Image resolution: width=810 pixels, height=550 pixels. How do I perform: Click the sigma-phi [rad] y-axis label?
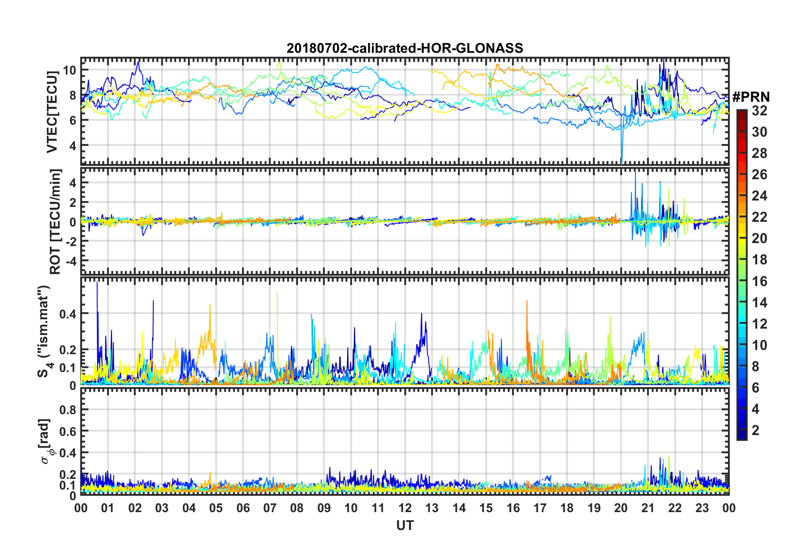[x=46, y=441]
